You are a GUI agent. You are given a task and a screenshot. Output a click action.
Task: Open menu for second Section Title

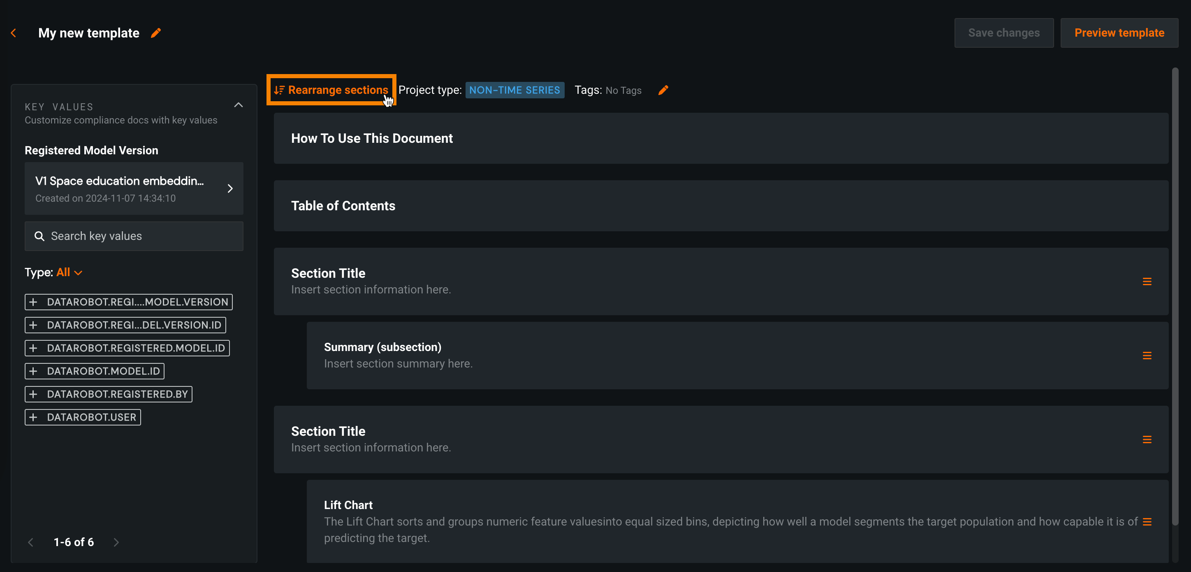coord(1147,439)
